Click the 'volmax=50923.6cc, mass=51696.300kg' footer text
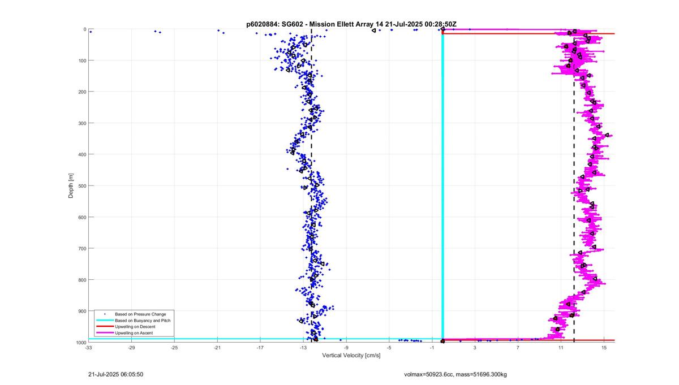Image resolution: width=679 pixels, height=385 pixels. (x=455, y=374)
